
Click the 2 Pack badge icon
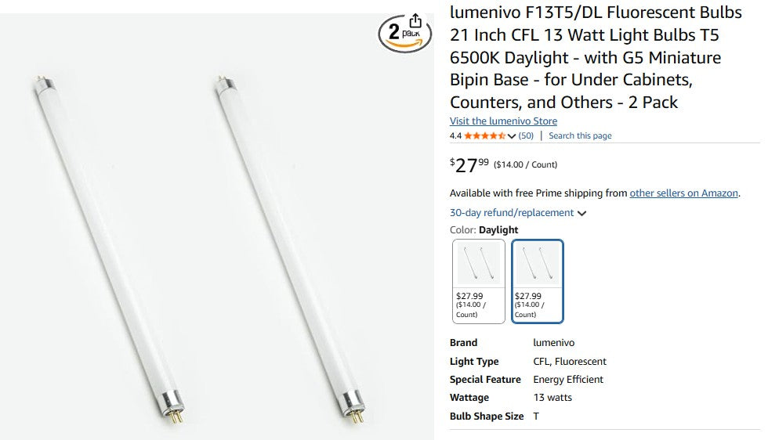[404, 35]
